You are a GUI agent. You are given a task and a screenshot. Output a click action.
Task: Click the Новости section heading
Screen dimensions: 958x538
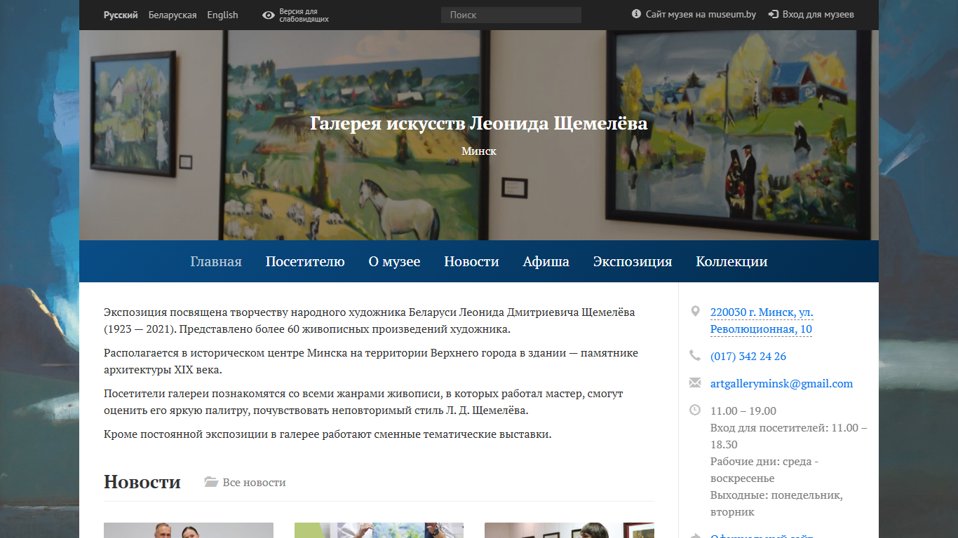click(x=142, y=481)
